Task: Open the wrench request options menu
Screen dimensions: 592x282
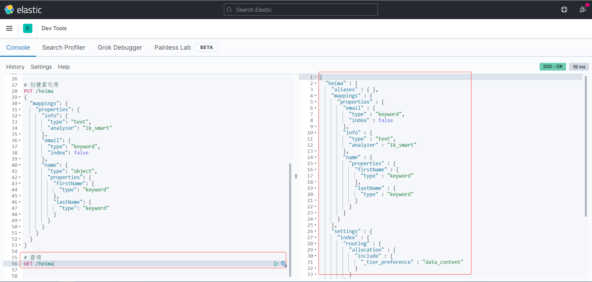Action: 284,264
